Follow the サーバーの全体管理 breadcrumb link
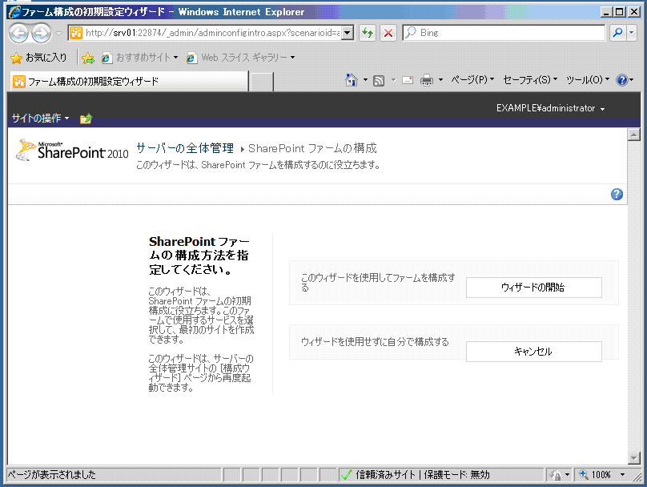Screen dimensions: 647x487 [185, 148]
